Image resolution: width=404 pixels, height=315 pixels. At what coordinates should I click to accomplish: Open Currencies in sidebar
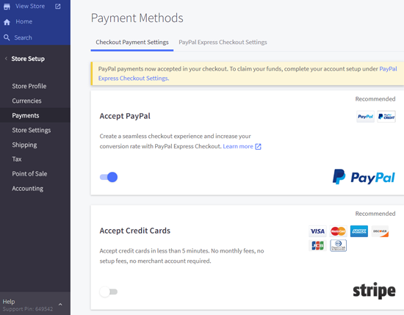click(x=26, y=101)
